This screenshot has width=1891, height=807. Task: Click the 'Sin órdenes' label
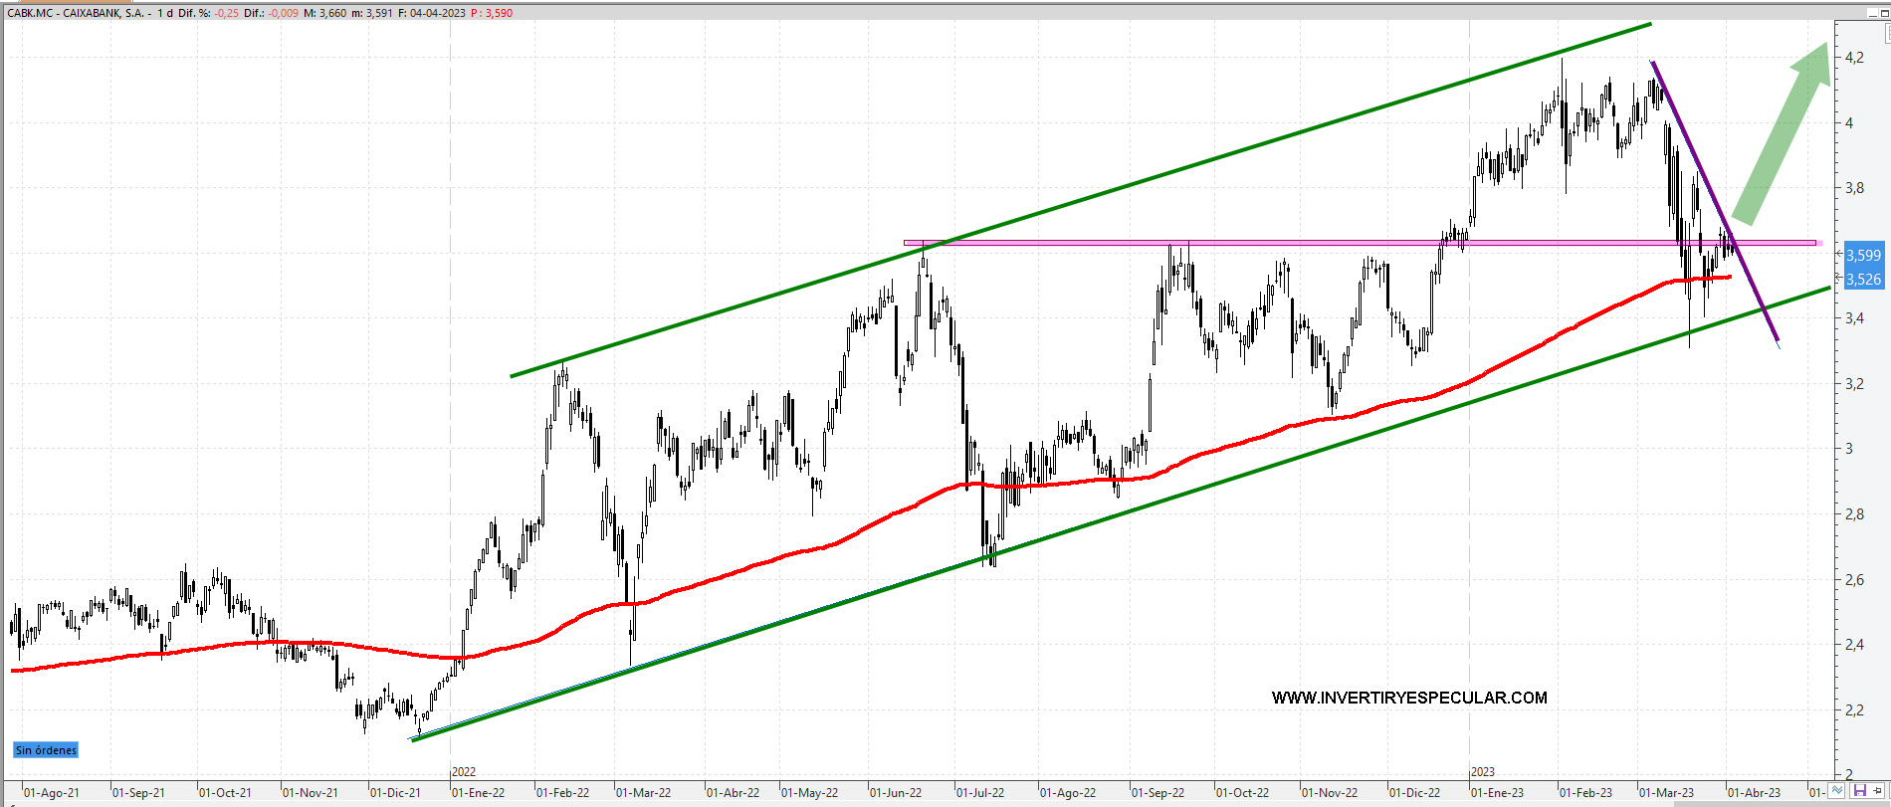pos(46,750)
